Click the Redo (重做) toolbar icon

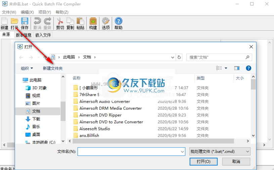pos(47,23)
